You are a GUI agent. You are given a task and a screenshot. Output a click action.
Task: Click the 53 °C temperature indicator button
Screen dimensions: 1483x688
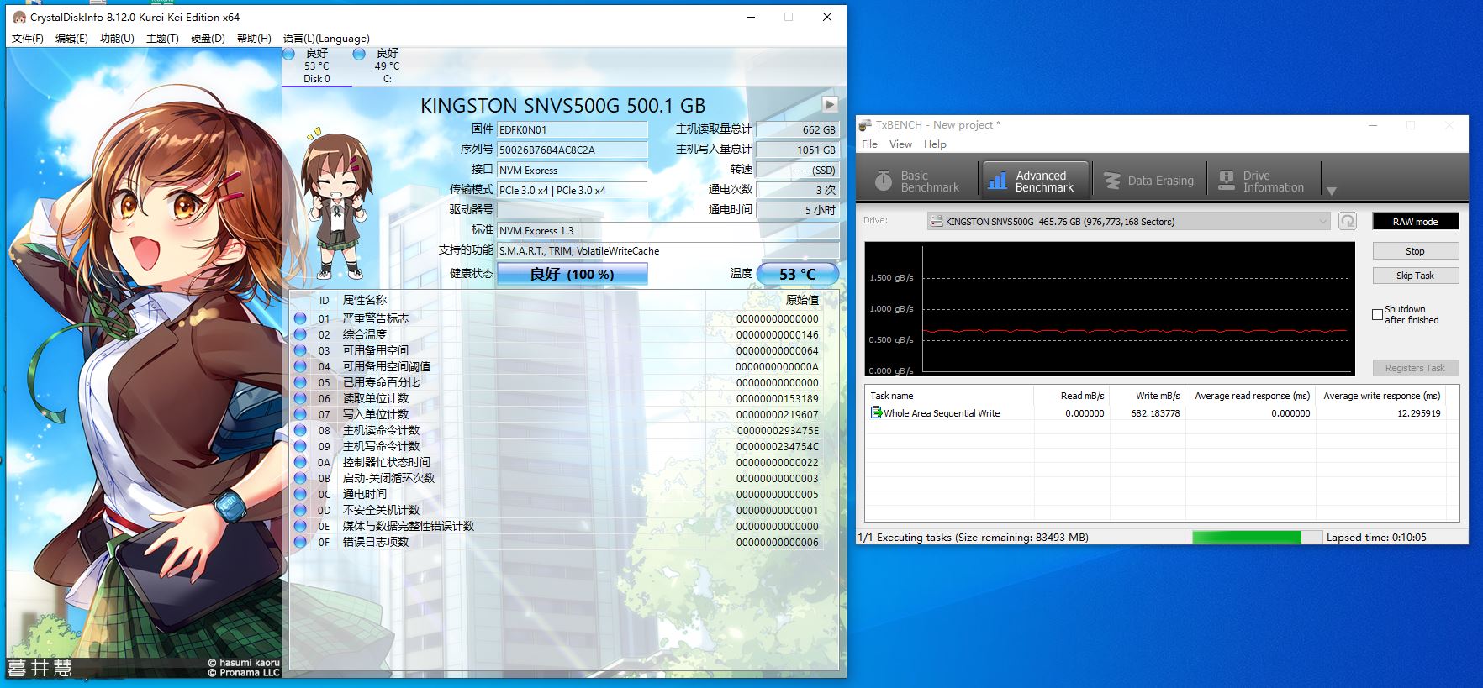tap(797, 274)
